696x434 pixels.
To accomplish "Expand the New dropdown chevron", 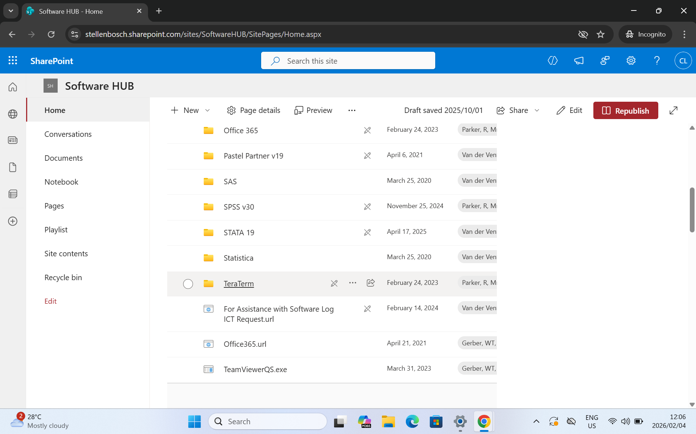I will [x=207, y=110].
